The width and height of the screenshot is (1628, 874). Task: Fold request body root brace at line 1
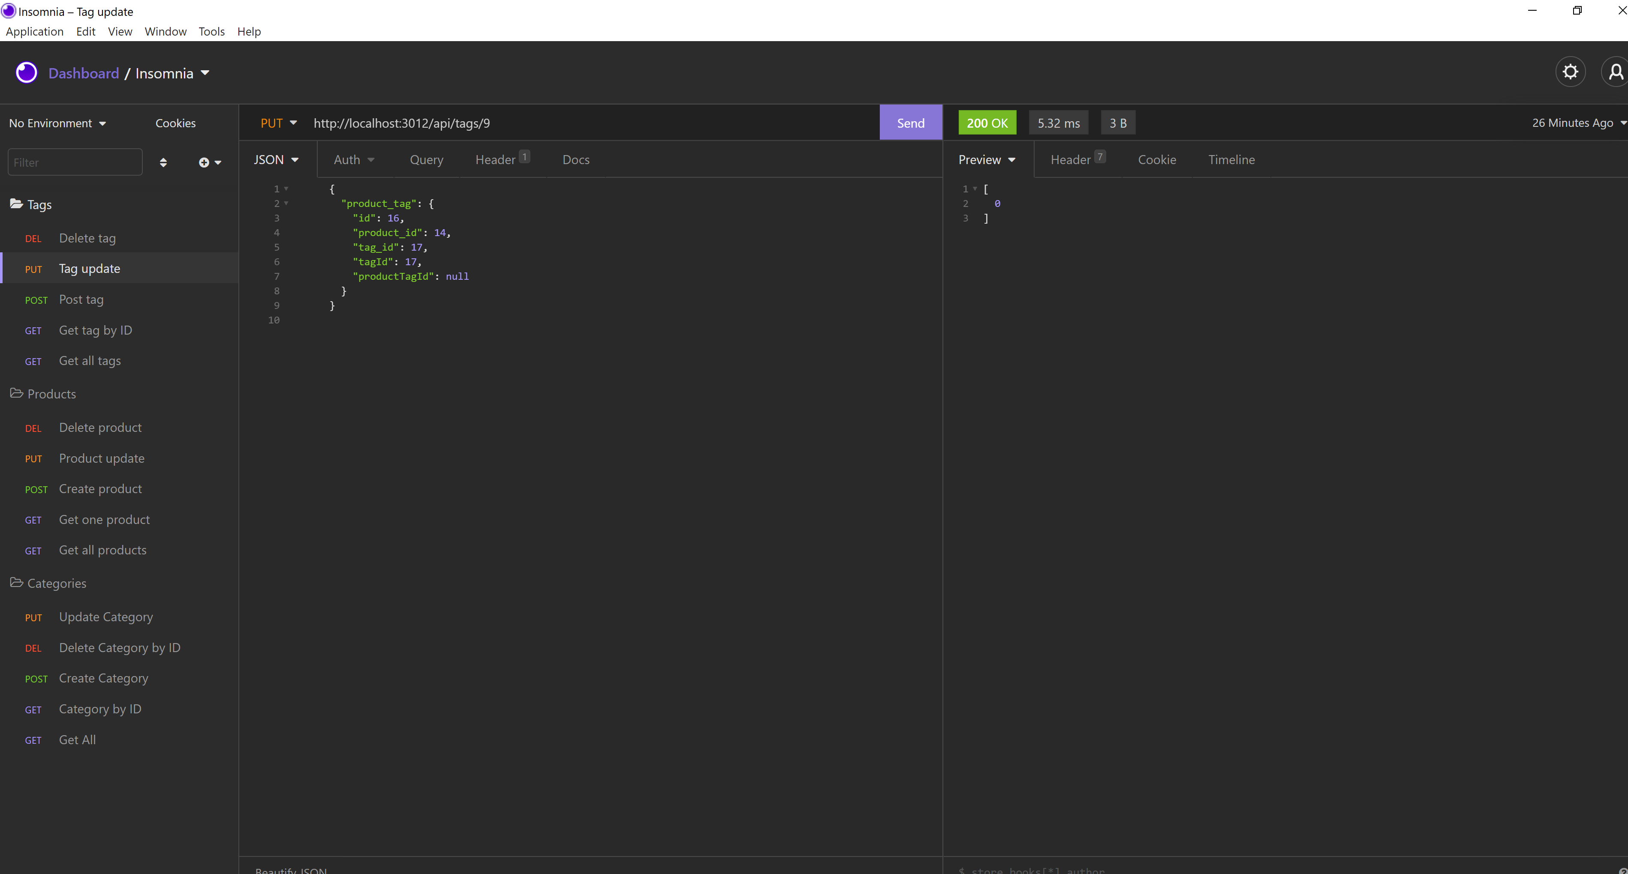click(x=286, y=189)
